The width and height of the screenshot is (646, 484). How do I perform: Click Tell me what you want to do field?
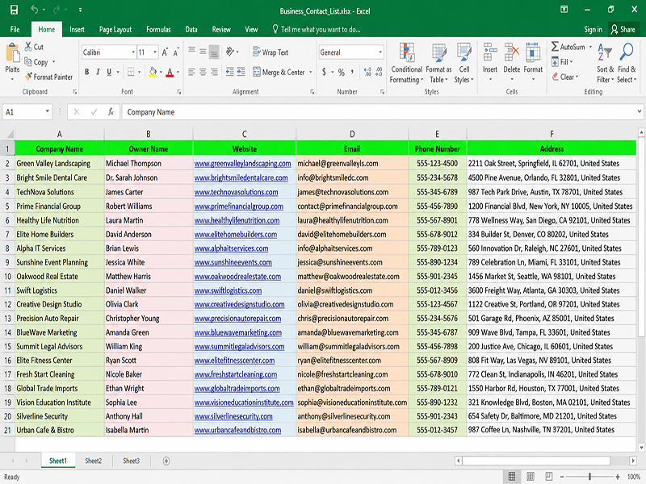point(317,29)
